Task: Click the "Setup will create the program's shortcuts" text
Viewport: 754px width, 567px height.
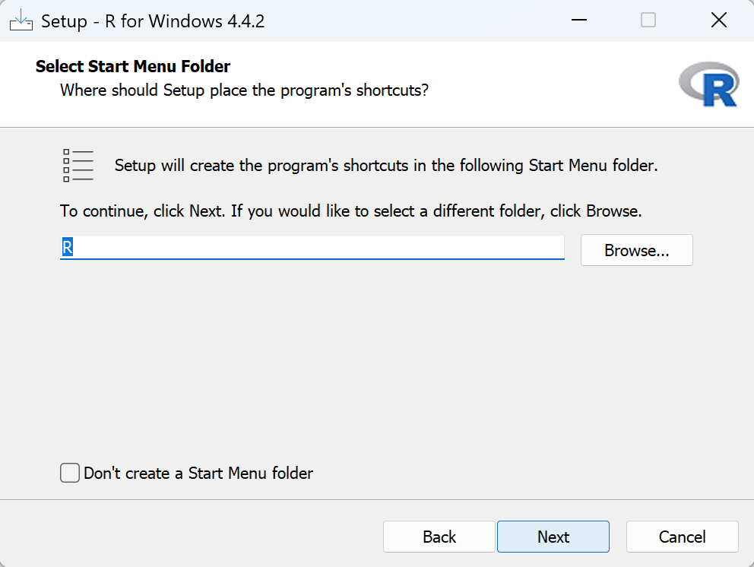Action: (x=385, y=165)
